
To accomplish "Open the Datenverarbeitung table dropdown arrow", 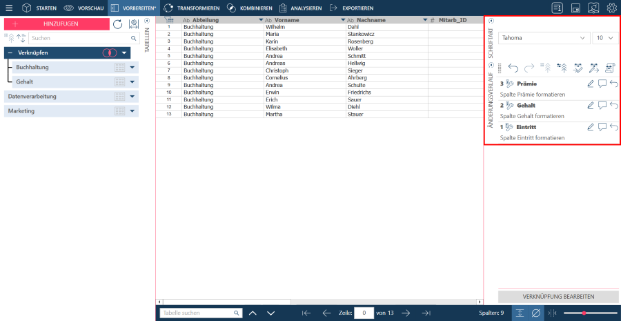I will click(132, 97).
